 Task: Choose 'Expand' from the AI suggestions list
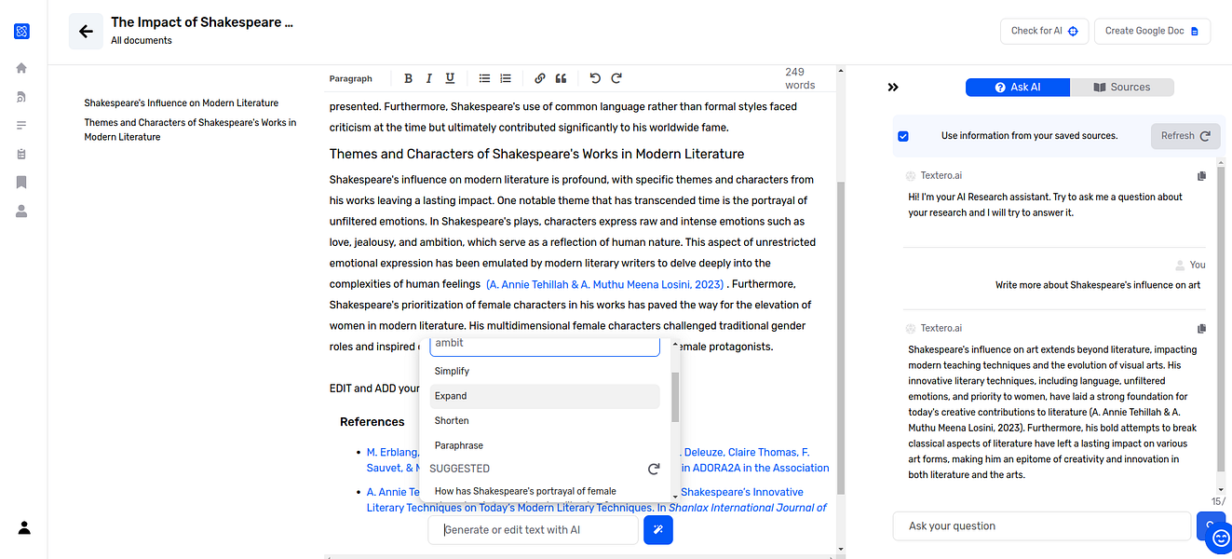coord(450,395)
